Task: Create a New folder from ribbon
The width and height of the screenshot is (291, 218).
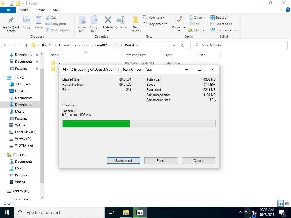Action: tap(136, 24)
